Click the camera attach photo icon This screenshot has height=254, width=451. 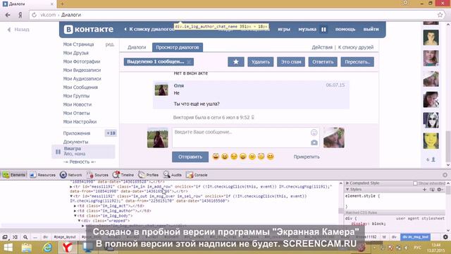click(x=314, y=143)
